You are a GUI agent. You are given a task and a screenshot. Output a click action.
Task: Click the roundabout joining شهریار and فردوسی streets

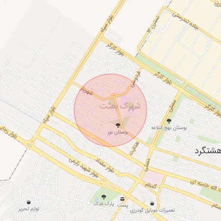(114, 95)
